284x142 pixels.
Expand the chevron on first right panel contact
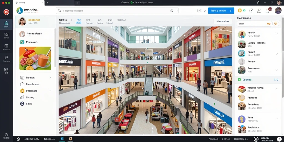[277, 34]
